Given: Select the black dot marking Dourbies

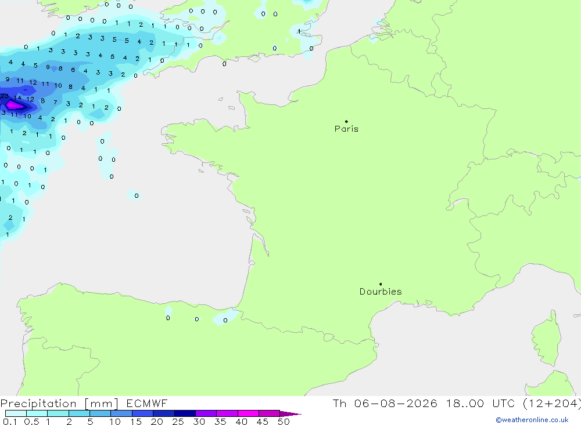Looking at the screenshot, I should (381, 284).
